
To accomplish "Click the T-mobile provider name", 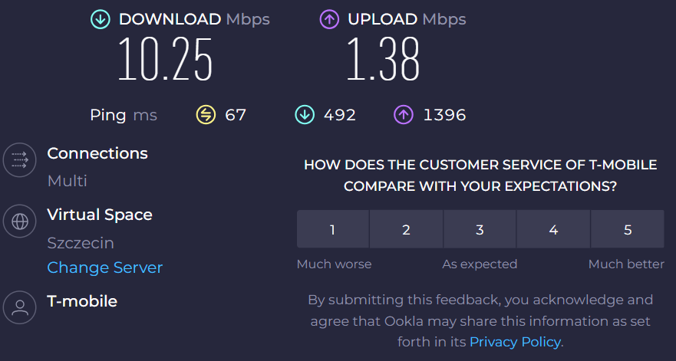I will point(82,301).
